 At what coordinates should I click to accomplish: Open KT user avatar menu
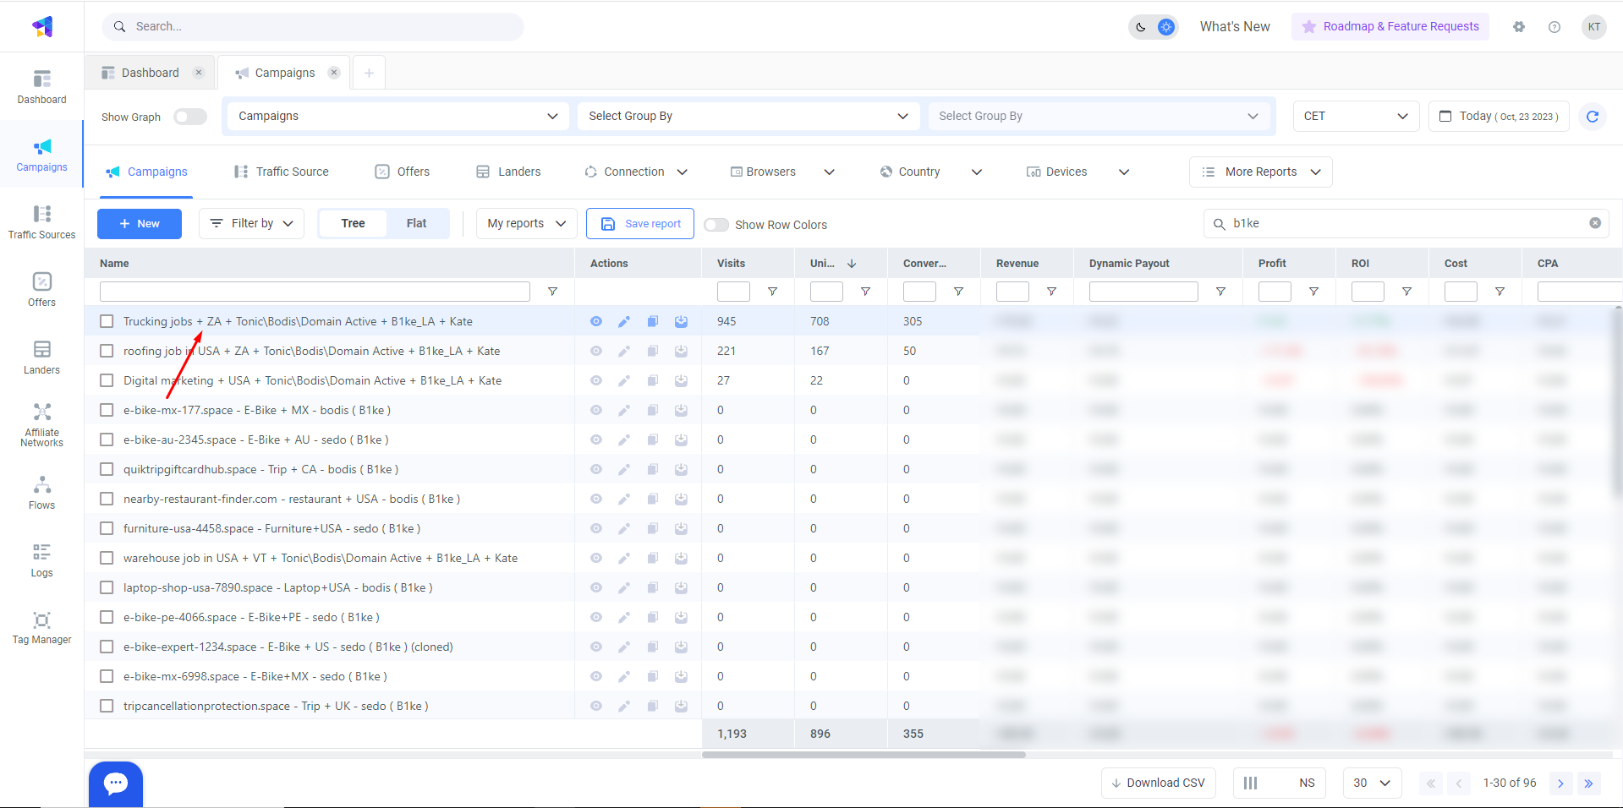pyautogui.click(x=1594, y=27)
